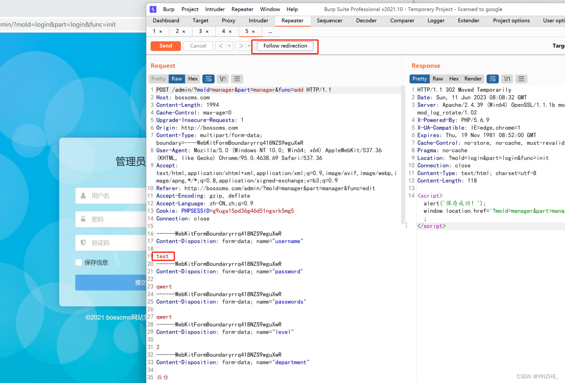Switch Request view to Pretty
The image size is (565, 383).
point(158,79)
